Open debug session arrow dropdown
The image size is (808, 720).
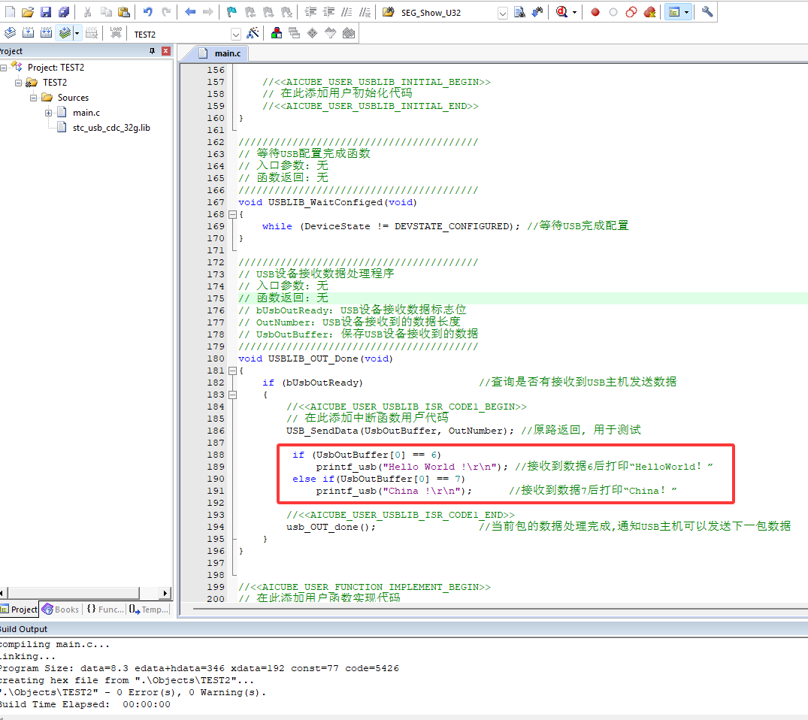pos(574,12)
